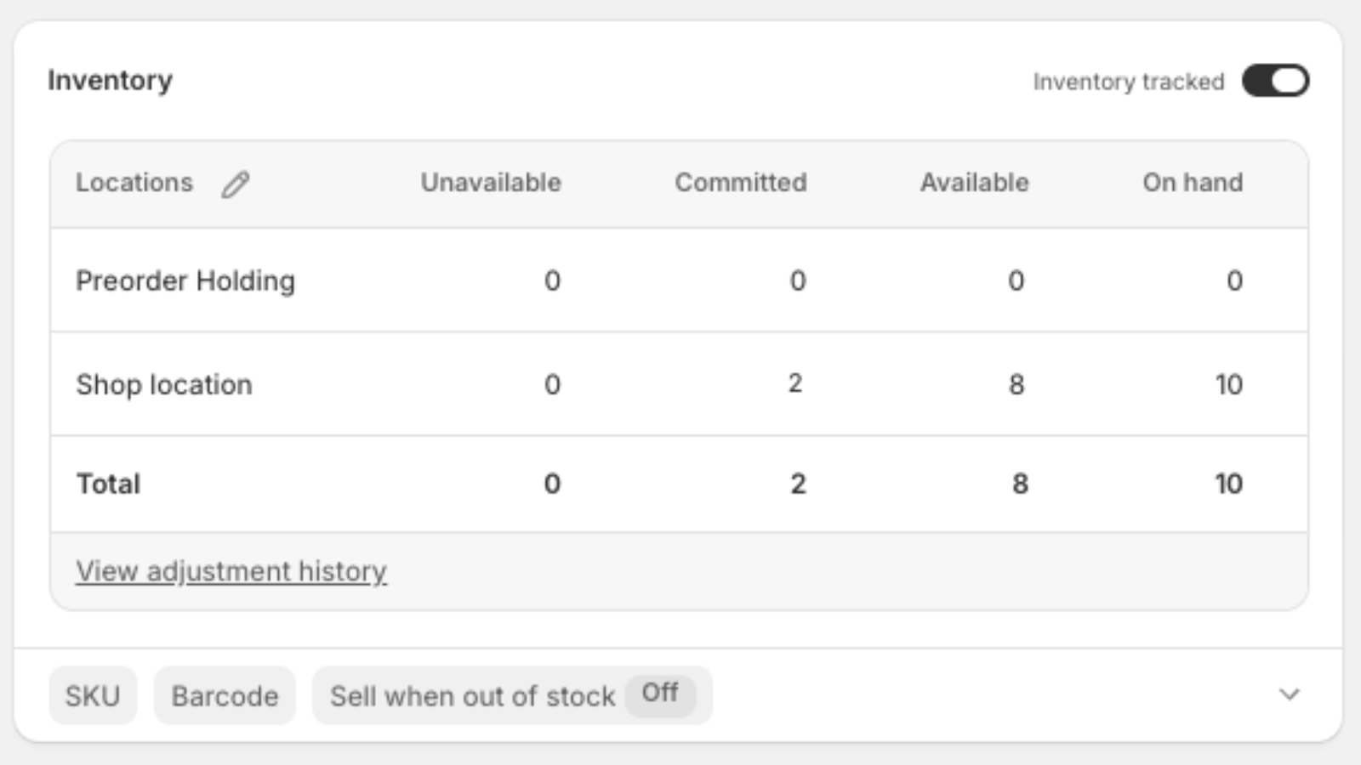Image resolution: width=1361 pixels, height=765 pixels.
Task: Click the Shop location row name
Action: tap(164, 384)
